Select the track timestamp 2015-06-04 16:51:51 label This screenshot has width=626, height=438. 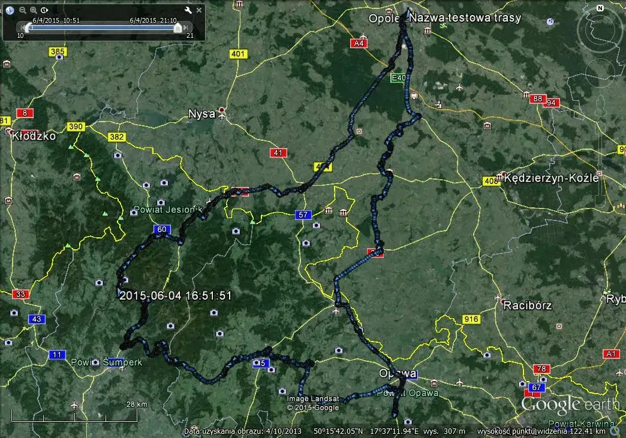coord(175,295)
